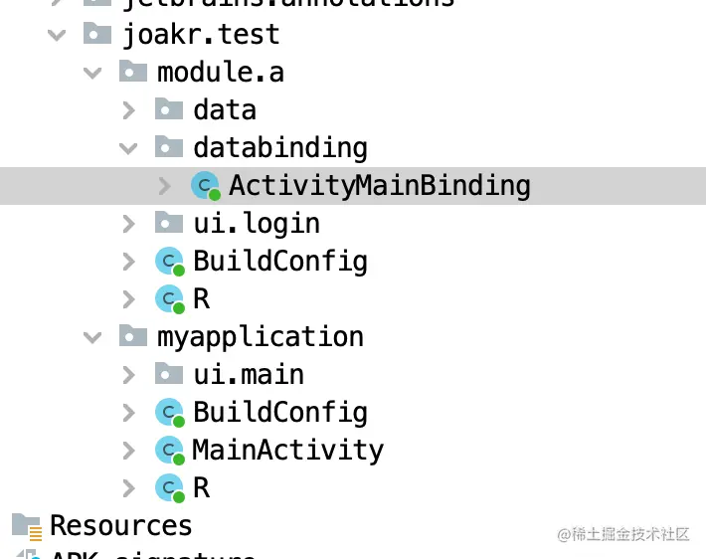Click the data package folder icon

[169, 108]
